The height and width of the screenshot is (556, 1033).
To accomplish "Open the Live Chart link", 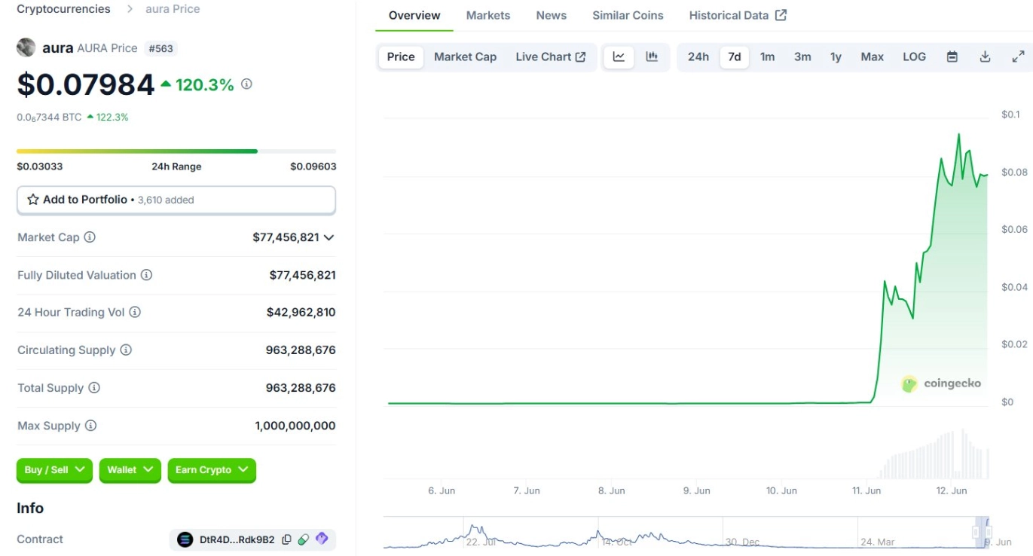I will (x=550, y=57).
